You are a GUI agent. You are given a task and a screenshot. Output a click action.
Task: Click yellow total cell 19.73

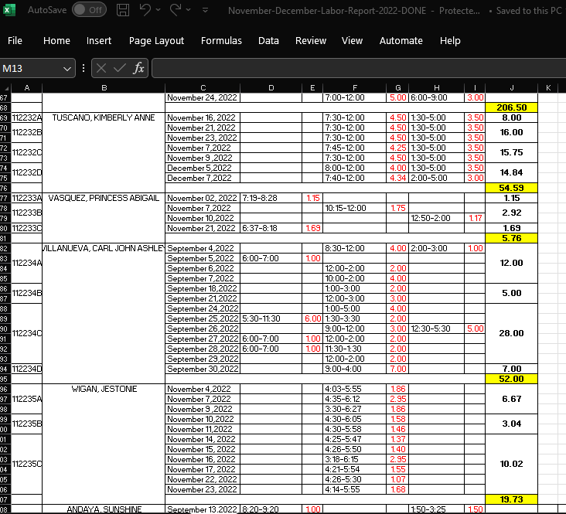pos(512,499)
